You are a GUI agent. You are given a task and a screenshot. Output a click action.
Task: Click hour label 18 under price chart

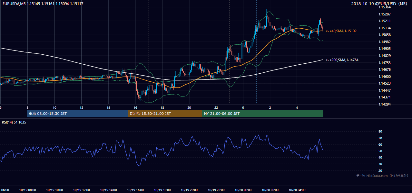point(162,107)
